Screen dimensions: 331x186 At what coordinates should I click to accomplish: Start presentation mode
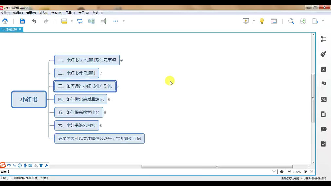pos(246,21)
